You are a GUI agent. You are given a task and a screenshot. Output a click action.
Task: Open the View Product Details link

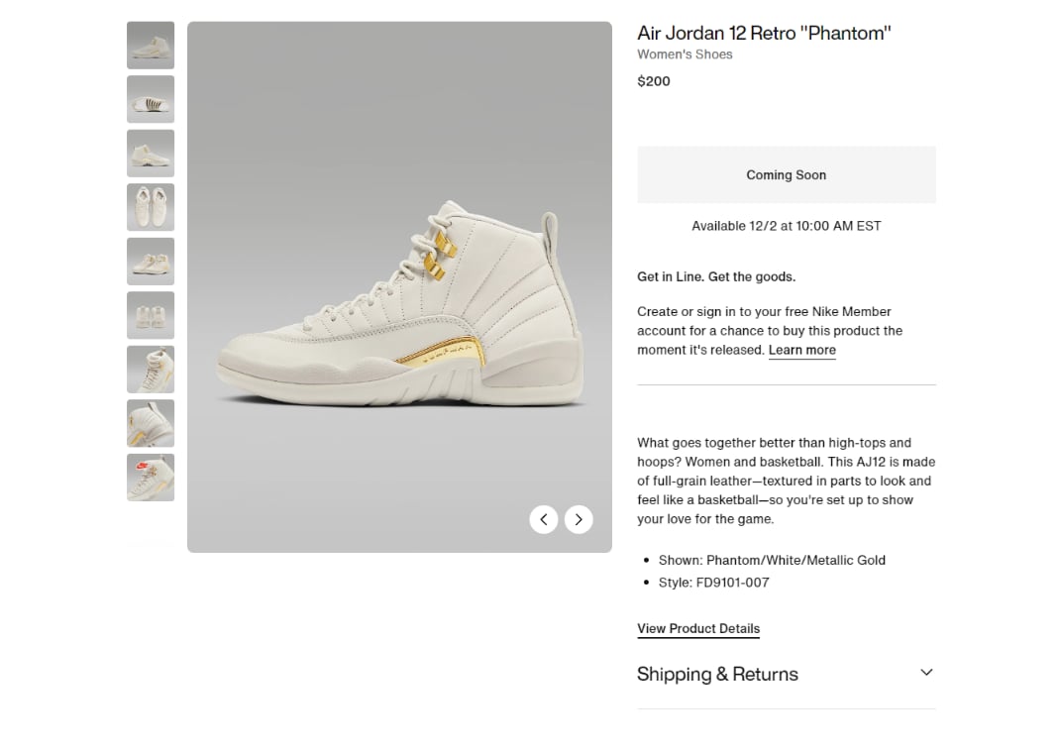click(x=698, y=629)
